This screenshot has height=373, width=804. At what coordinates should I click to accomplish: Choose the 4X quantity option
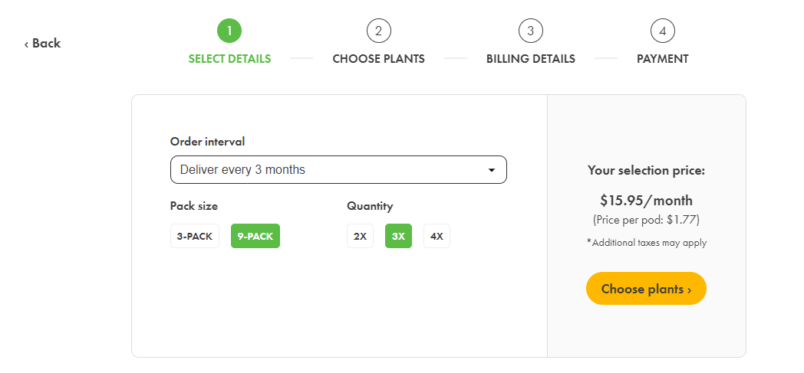437,236
